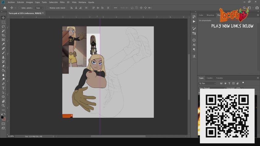Image resolution: width=260 pixels, height=146 pixels.
Task: Select the Dodge tool
Action: point(3,79)
